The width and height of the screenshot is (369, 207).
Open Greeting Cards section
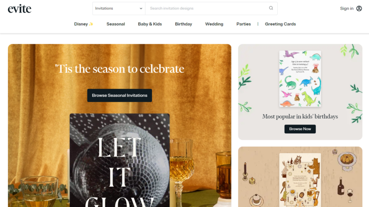coord(280,24)
